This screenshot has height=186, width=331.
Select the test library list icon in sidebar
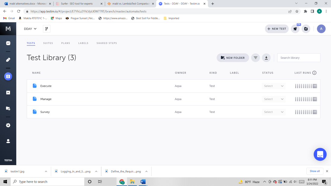point(8,76)
